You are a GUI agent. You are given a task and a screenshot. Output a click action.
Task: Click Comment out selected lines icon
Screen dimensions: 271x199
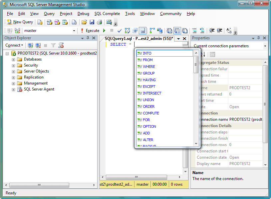coord(194,31)
